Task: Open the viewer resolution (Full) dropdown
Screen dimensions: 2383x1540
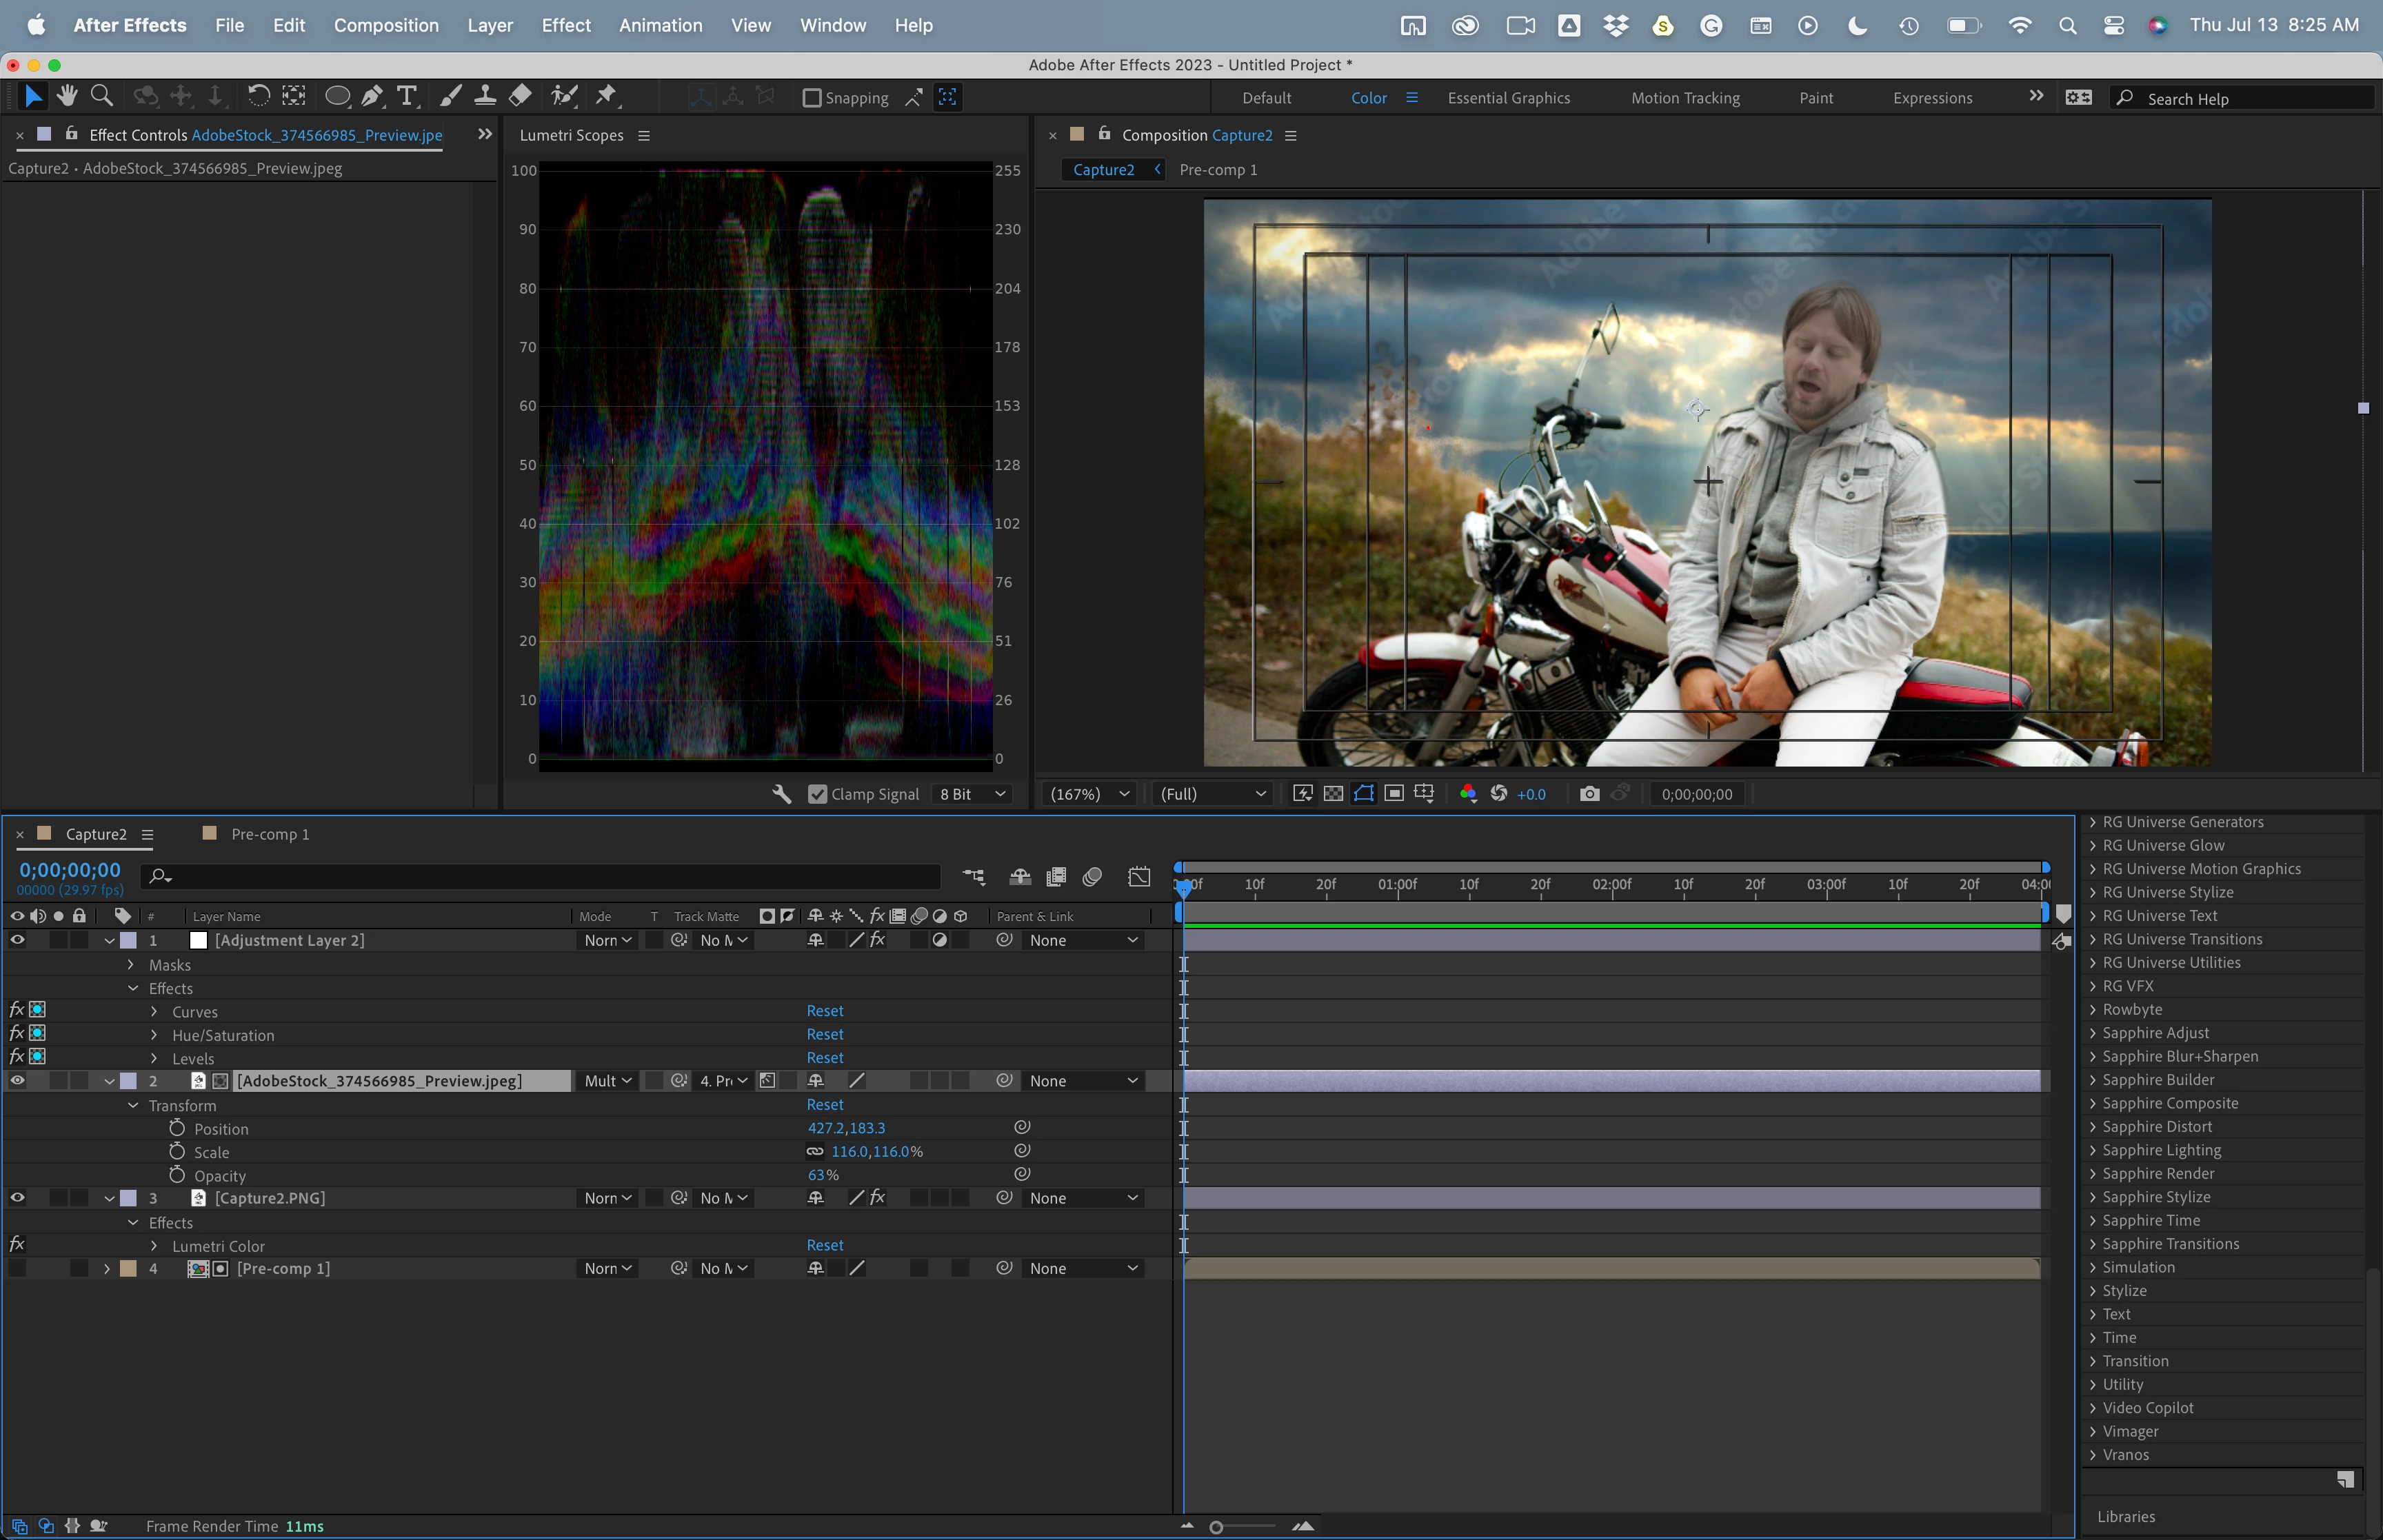Action: [x=1212, y=794]
